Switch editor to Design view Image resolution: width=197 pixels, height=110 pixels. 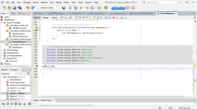46,18
